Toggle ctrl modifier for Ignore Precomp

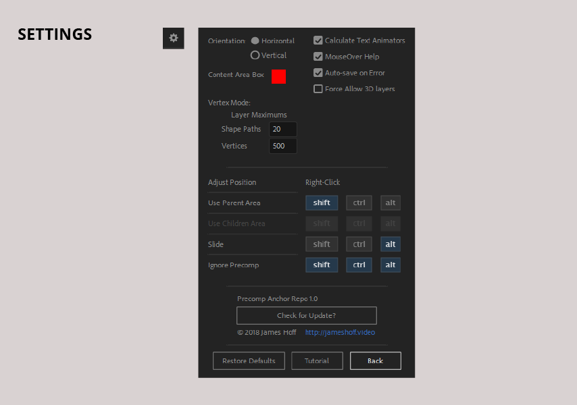(359, 265)
